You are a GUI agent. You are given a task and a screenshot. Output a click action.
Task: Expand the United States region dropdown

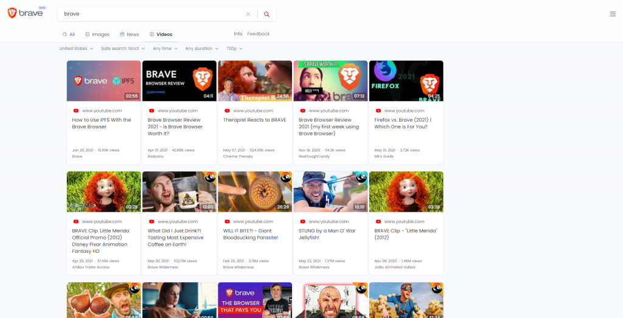tap(76, 49)
